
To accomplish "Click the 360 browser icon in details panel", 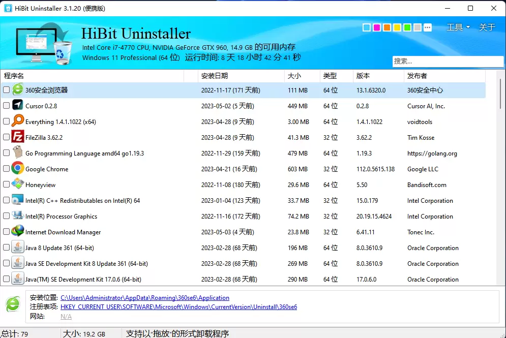I will click(13, 304).
